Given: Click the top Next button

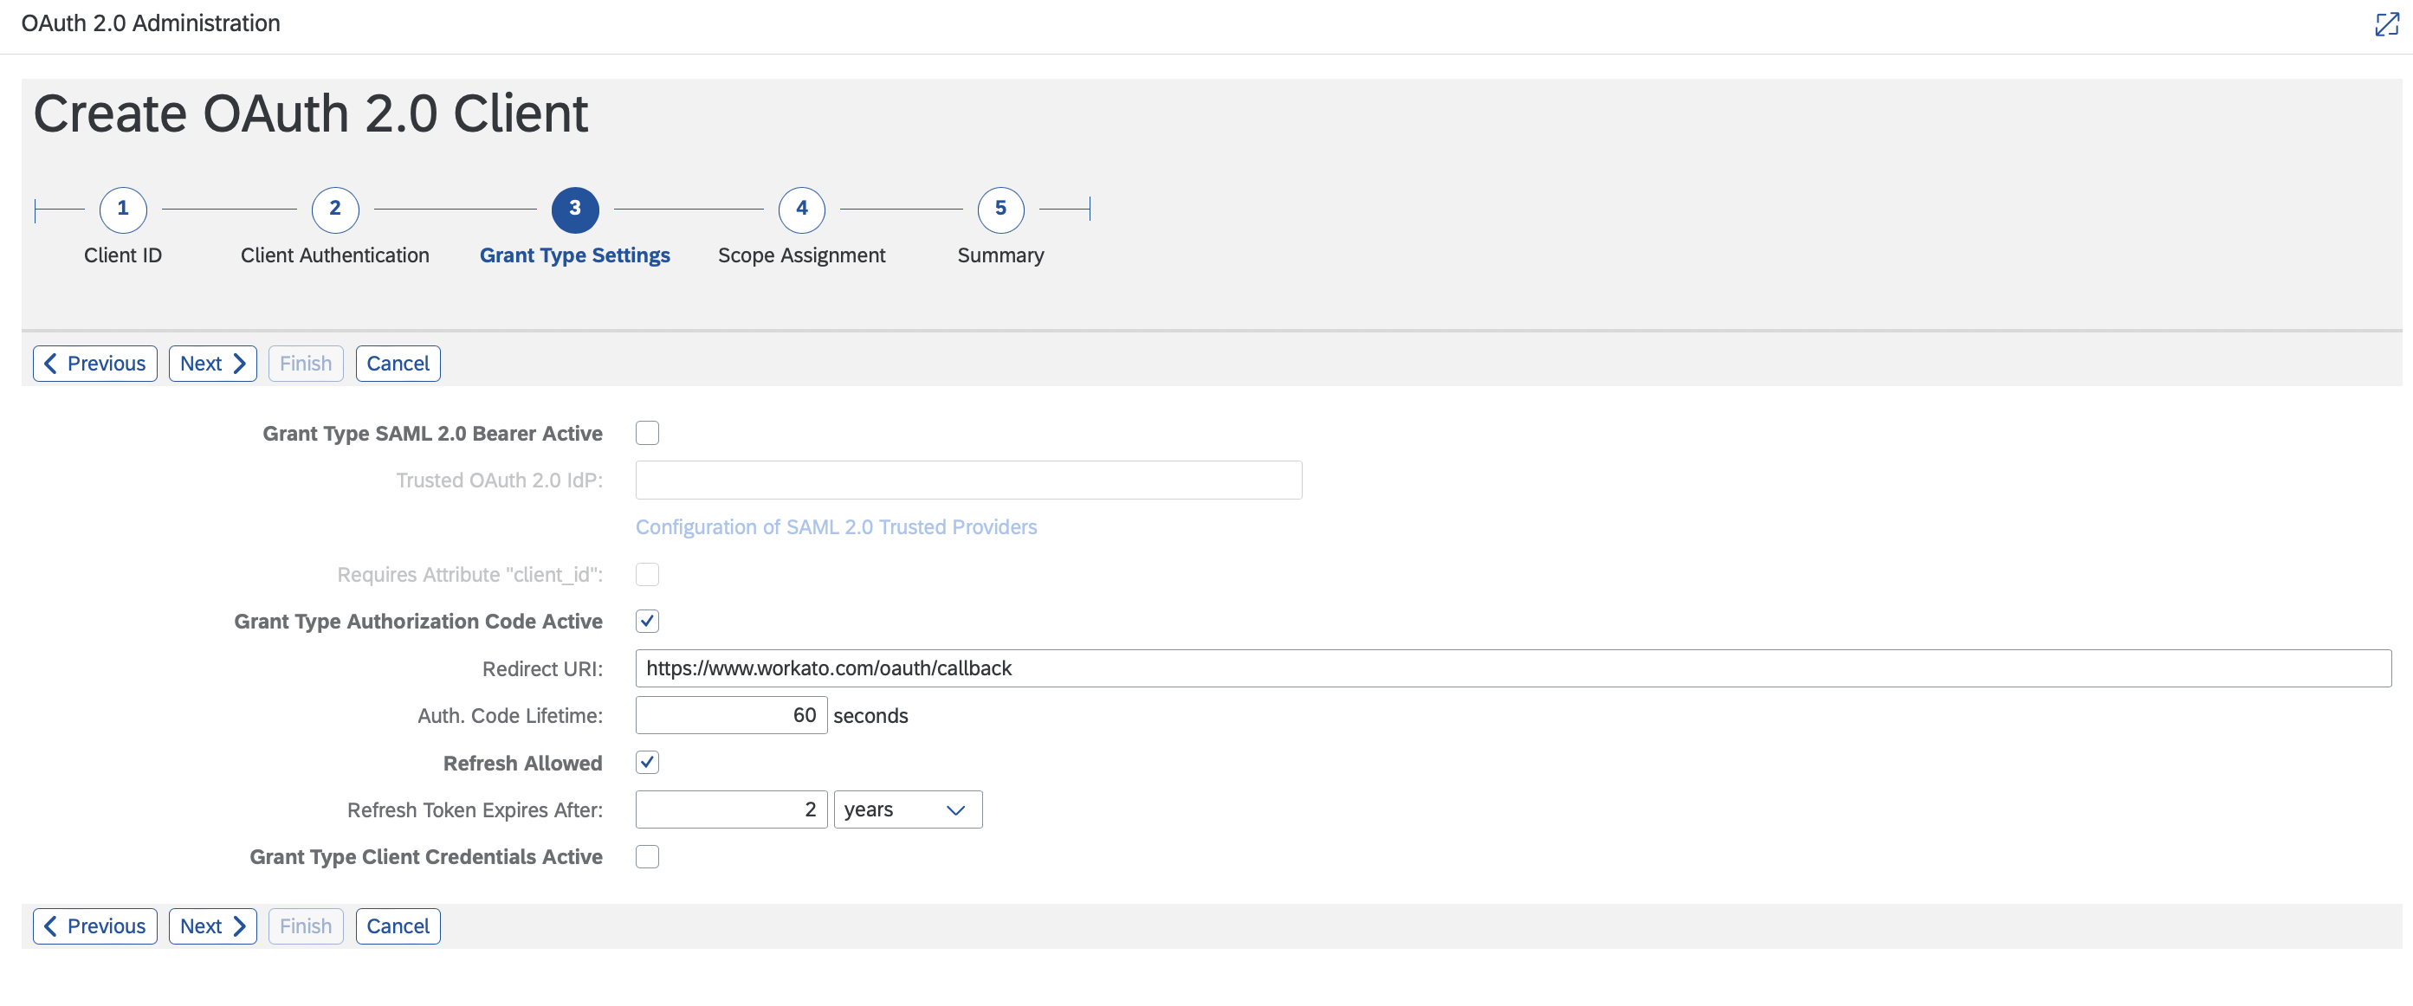Looking at the screenshot, I should point(211,363).
